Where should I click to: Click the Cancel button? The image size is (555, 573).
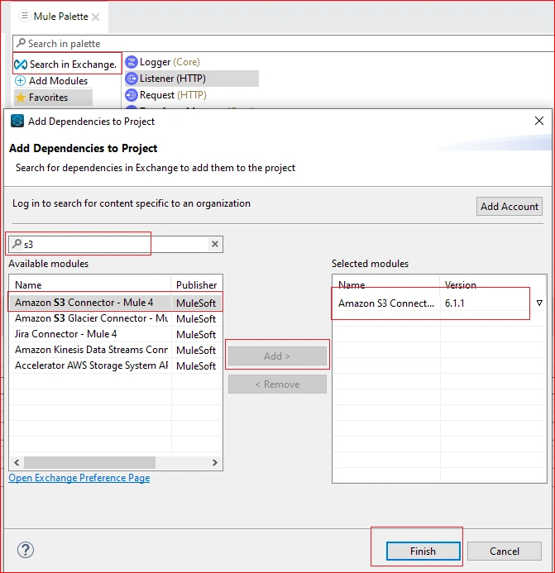pos(505,551)
